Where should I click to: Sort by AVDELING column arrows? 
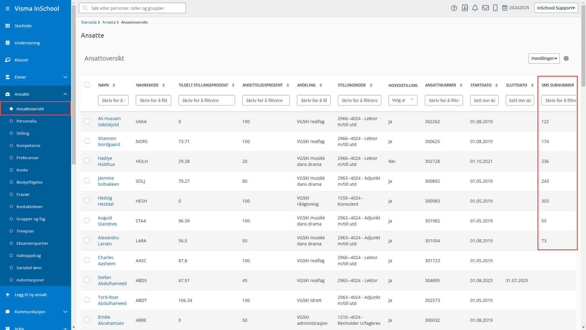pos(321,85)
